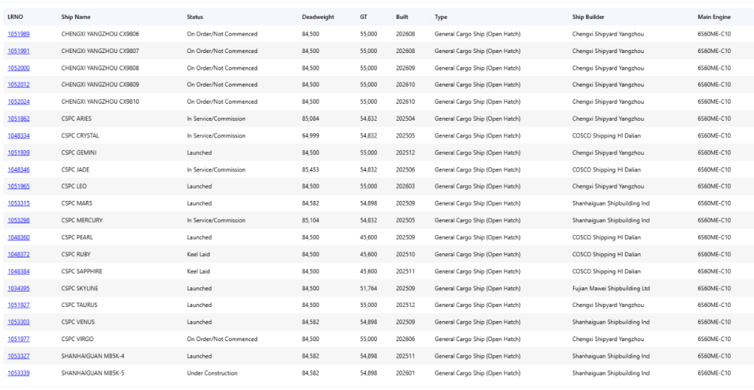Select ship name CHENGXI YANGZHOU CX9810

101,102
